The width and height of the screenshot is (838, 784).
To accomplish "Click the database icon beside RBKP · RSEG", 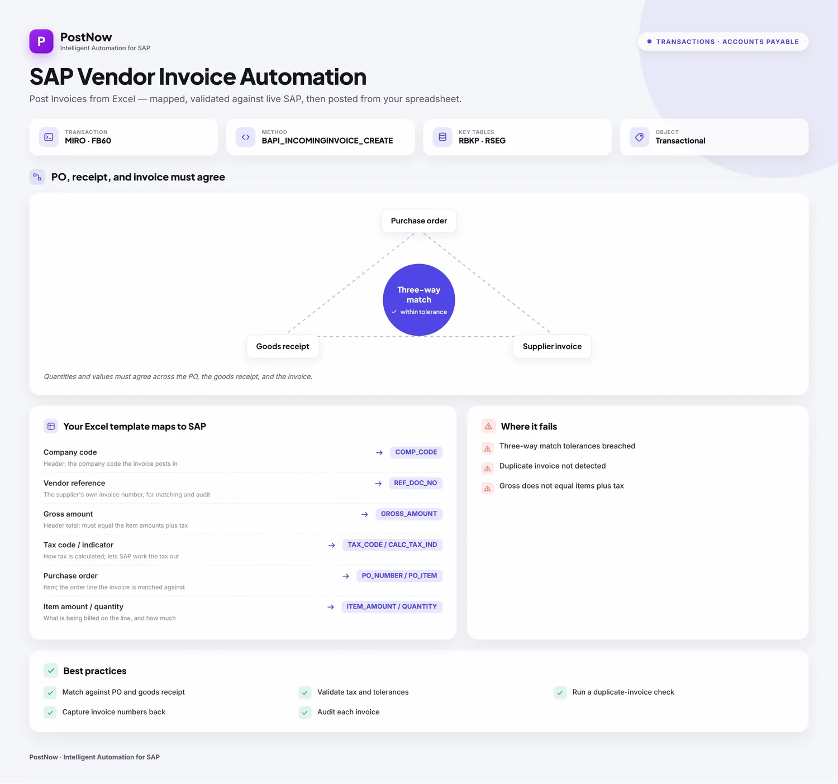I will (442, 137).
